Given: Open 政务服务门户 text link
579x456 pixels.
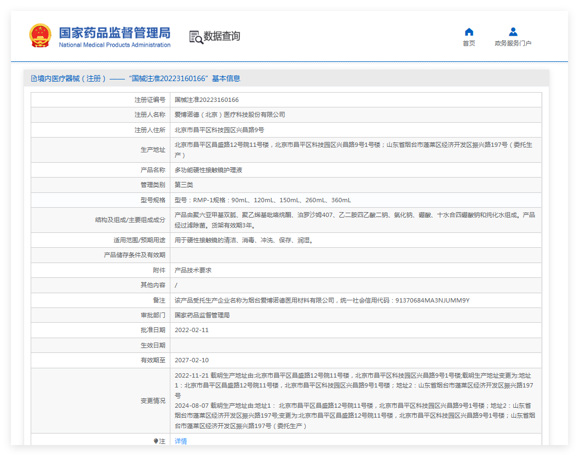Looking at the screenshot, I should click(x=513, y=43).
